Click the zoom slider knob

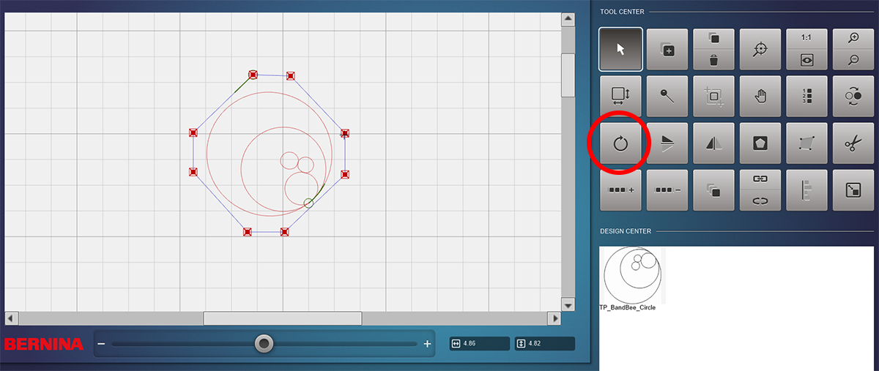264,343
